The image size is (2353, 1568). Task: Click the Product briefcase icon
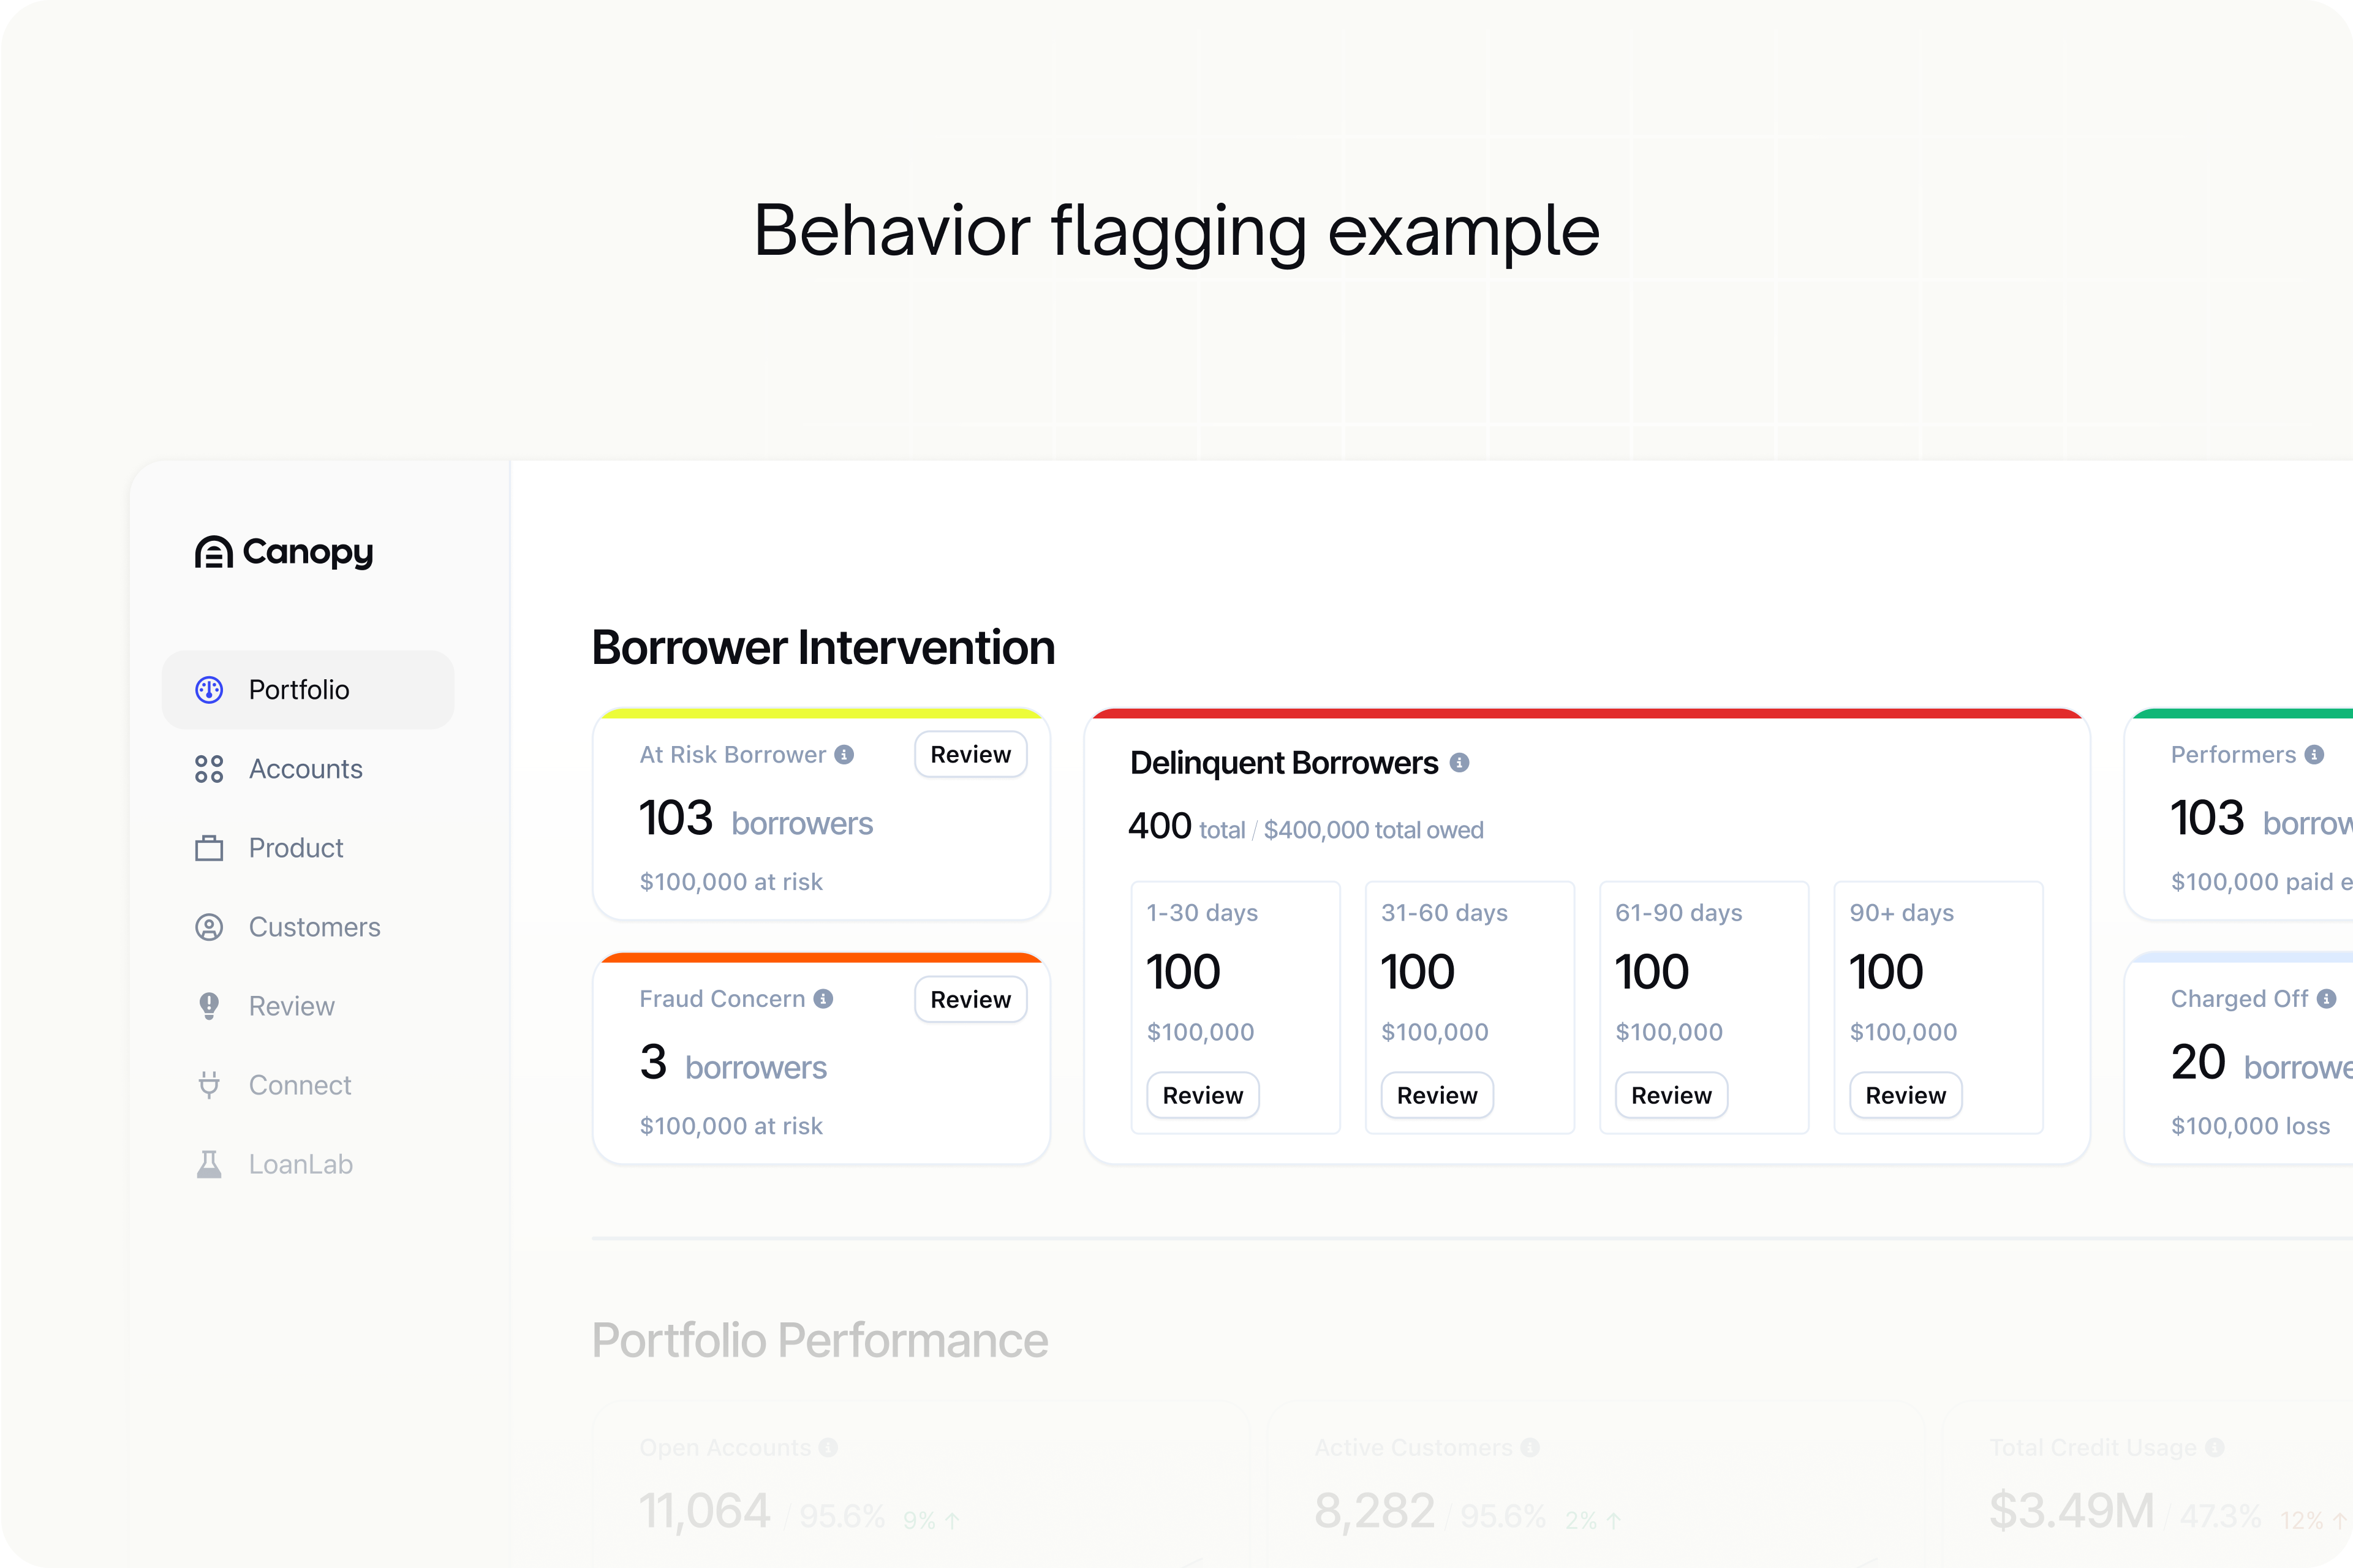pos(209,848)
